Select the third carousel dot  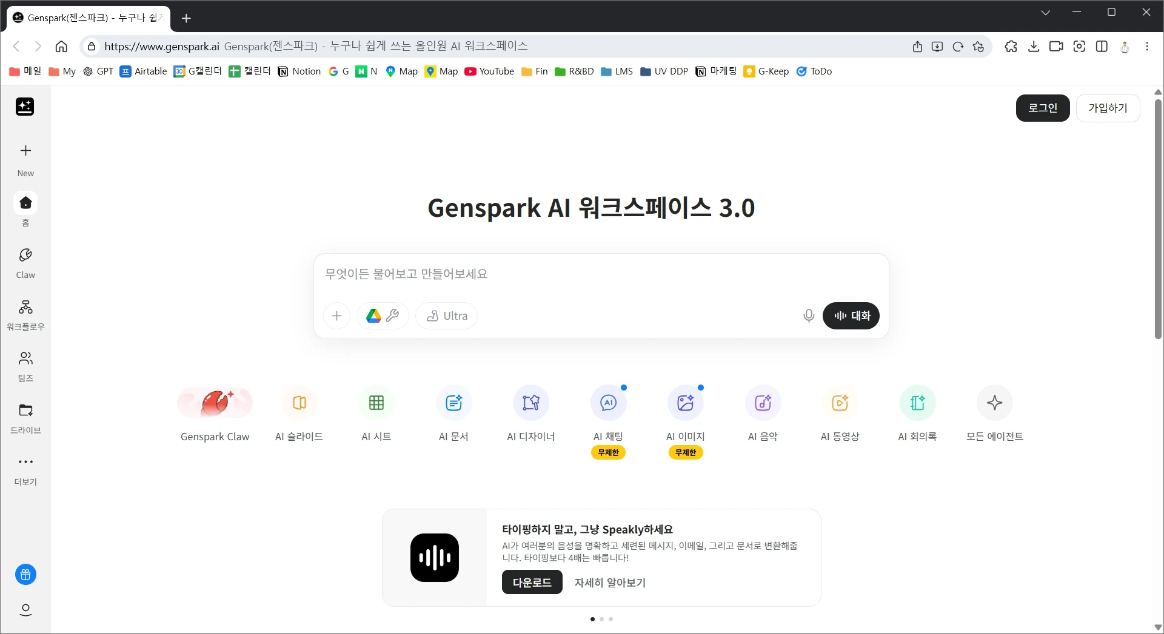[x=610, y=619]
